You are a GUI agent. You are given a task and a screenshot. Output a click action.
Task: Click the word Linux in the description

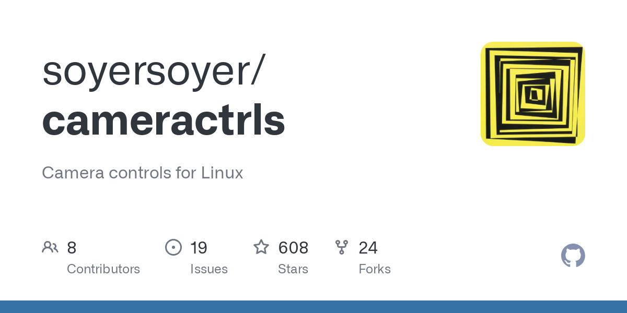pyautogui.click(x=222, y=173)
